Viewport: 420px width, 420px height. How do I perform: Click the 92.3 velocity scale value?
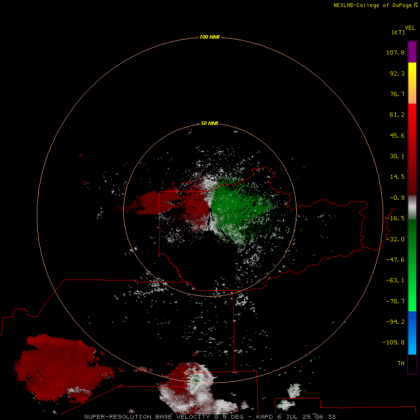click(397, 73)
